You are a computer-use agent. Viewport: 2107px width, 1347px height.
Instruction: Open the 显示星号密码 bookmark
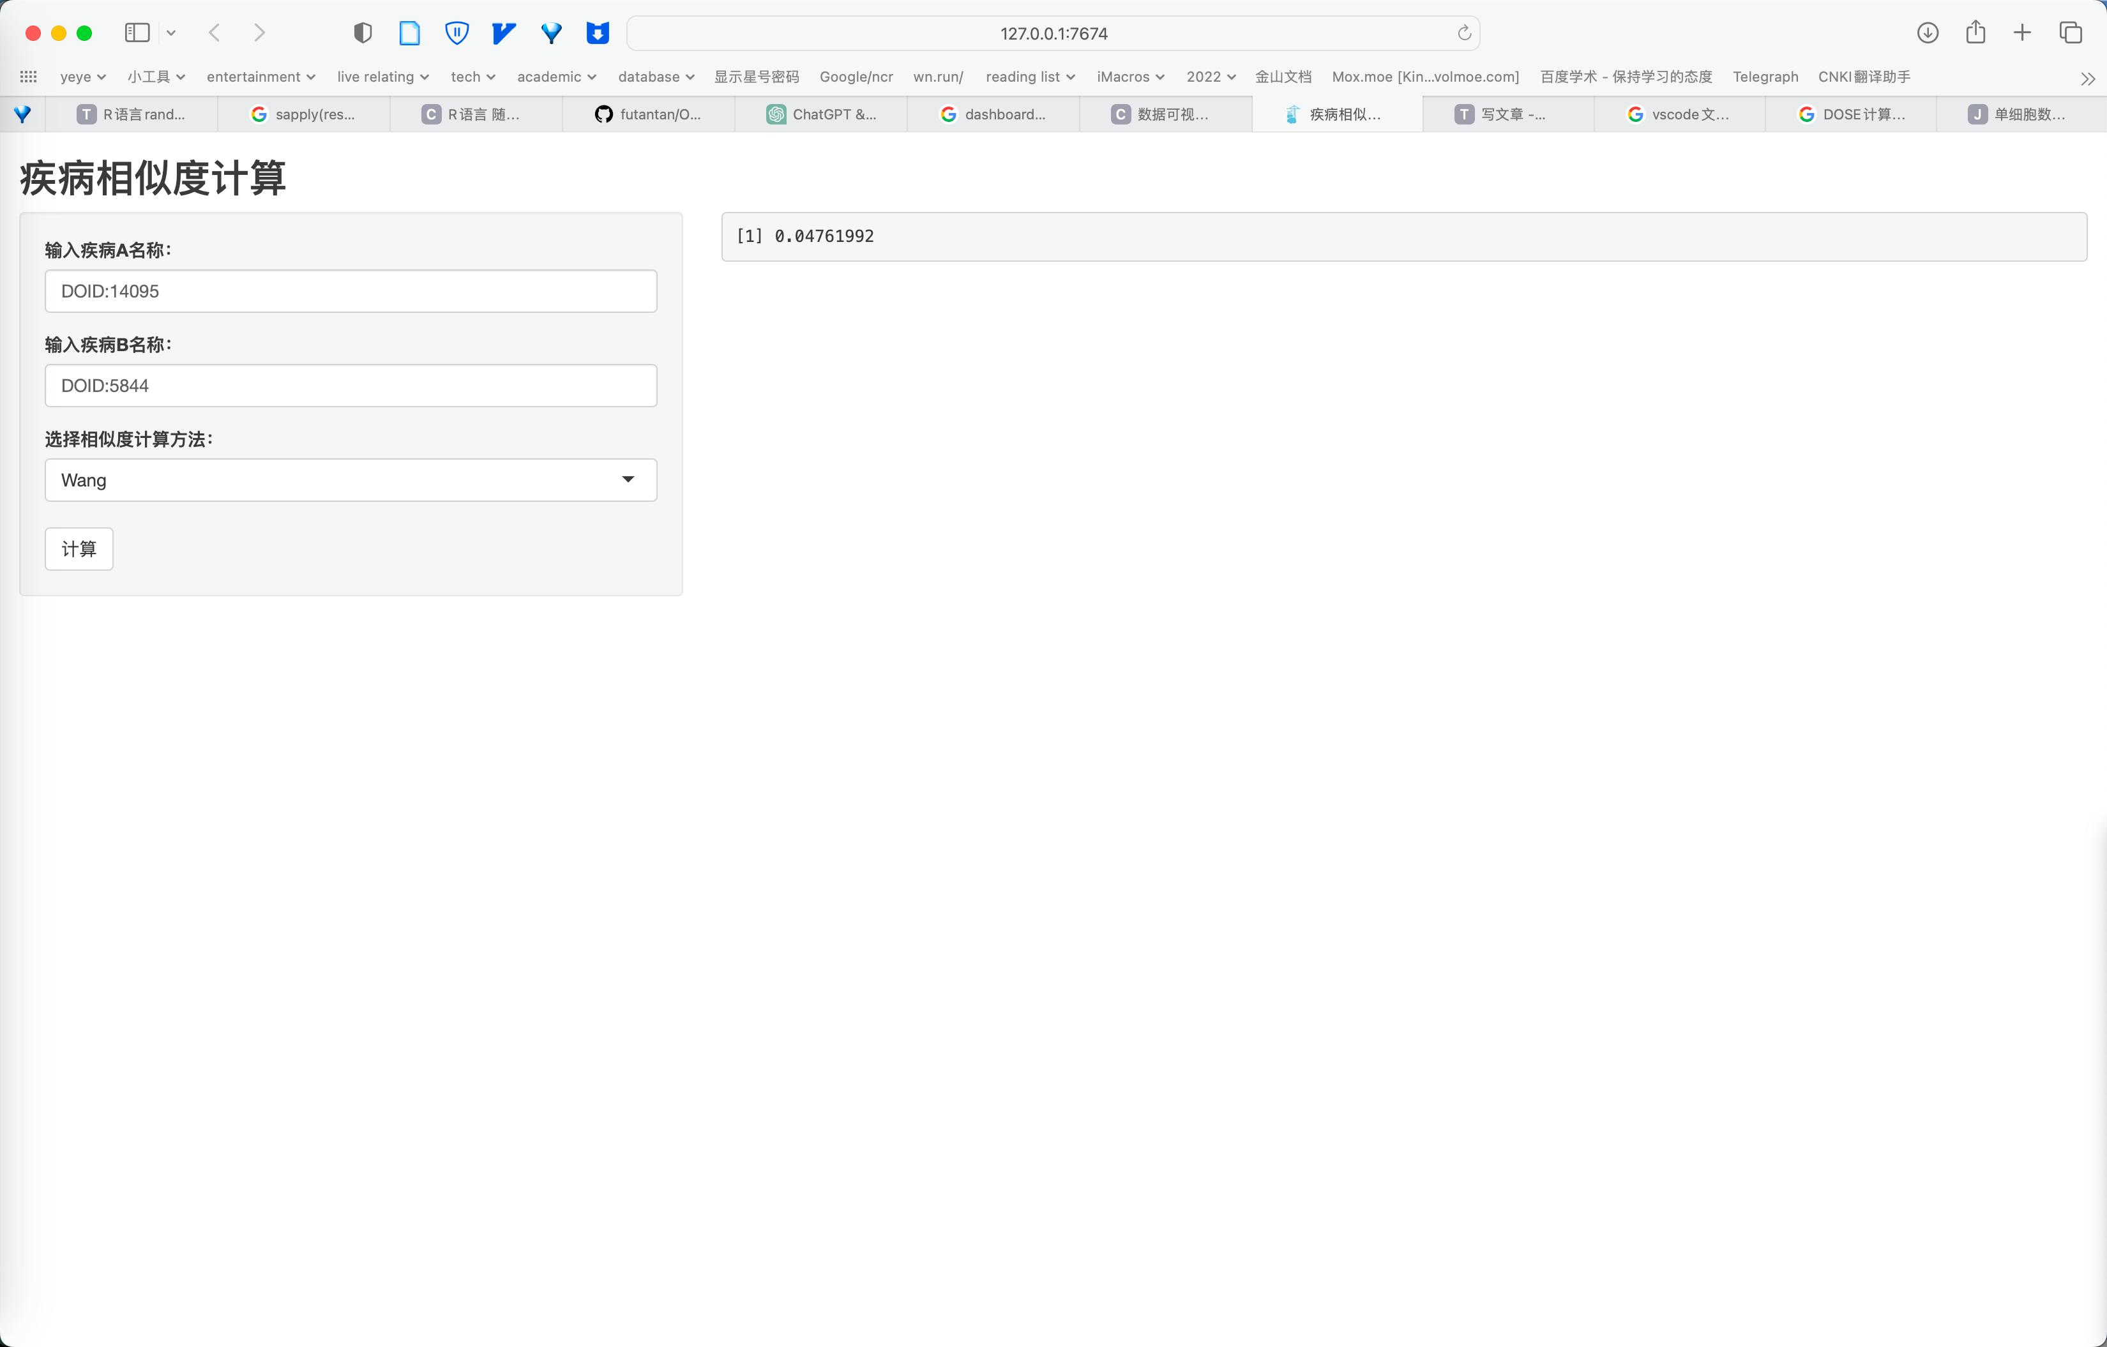(x=757, y=77)
